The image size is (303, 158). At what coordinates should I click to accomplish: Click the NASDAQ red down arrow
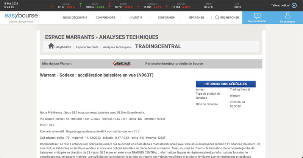[x=138, y=5]
